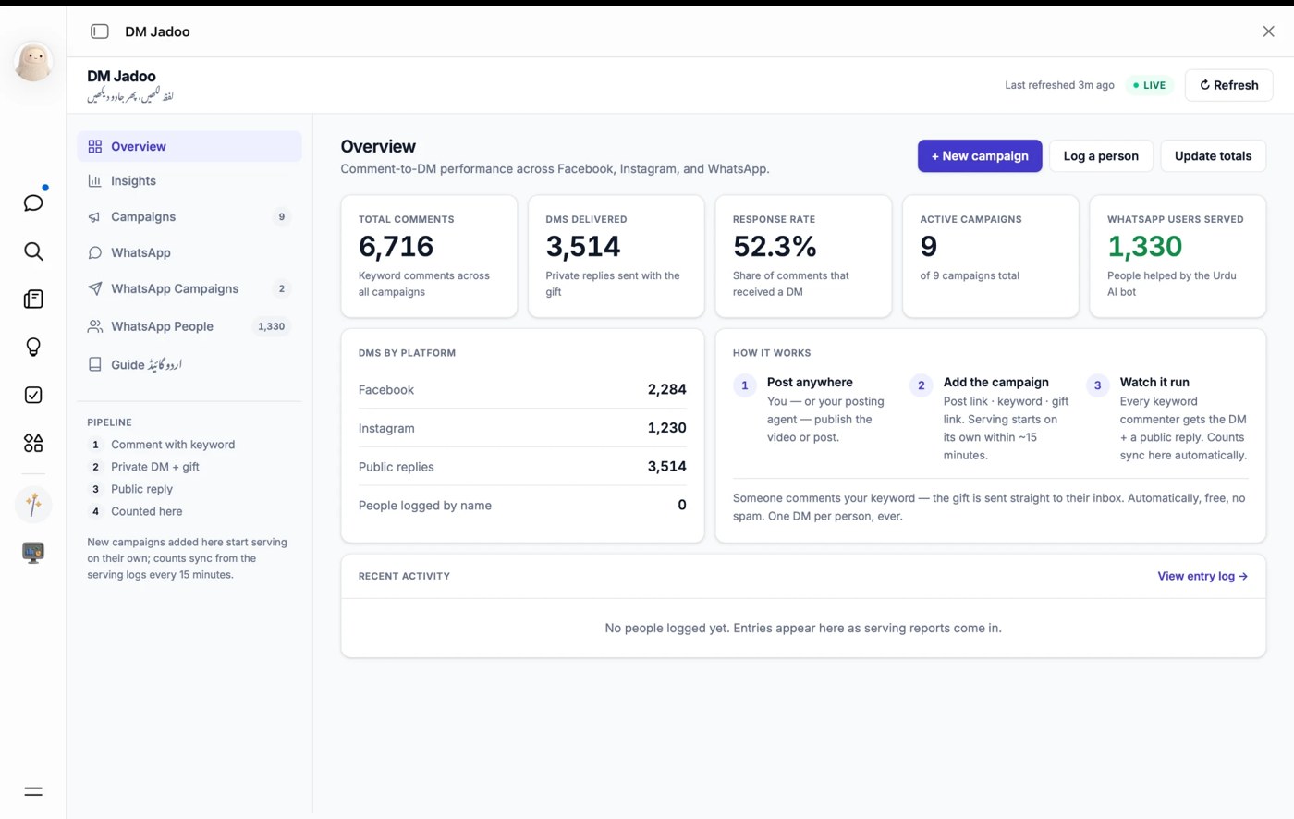Click pipeline step Counted here
Image resolution: width=1294 pixels, height=819 pixels.
147,511
